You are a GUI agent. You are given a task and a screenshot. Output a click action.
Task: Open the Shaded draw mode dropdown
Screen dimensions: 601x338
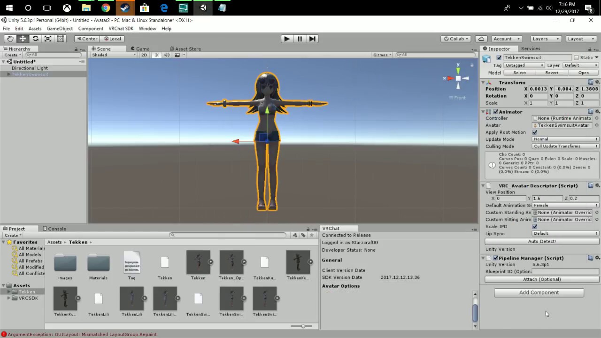click(114, 55)
